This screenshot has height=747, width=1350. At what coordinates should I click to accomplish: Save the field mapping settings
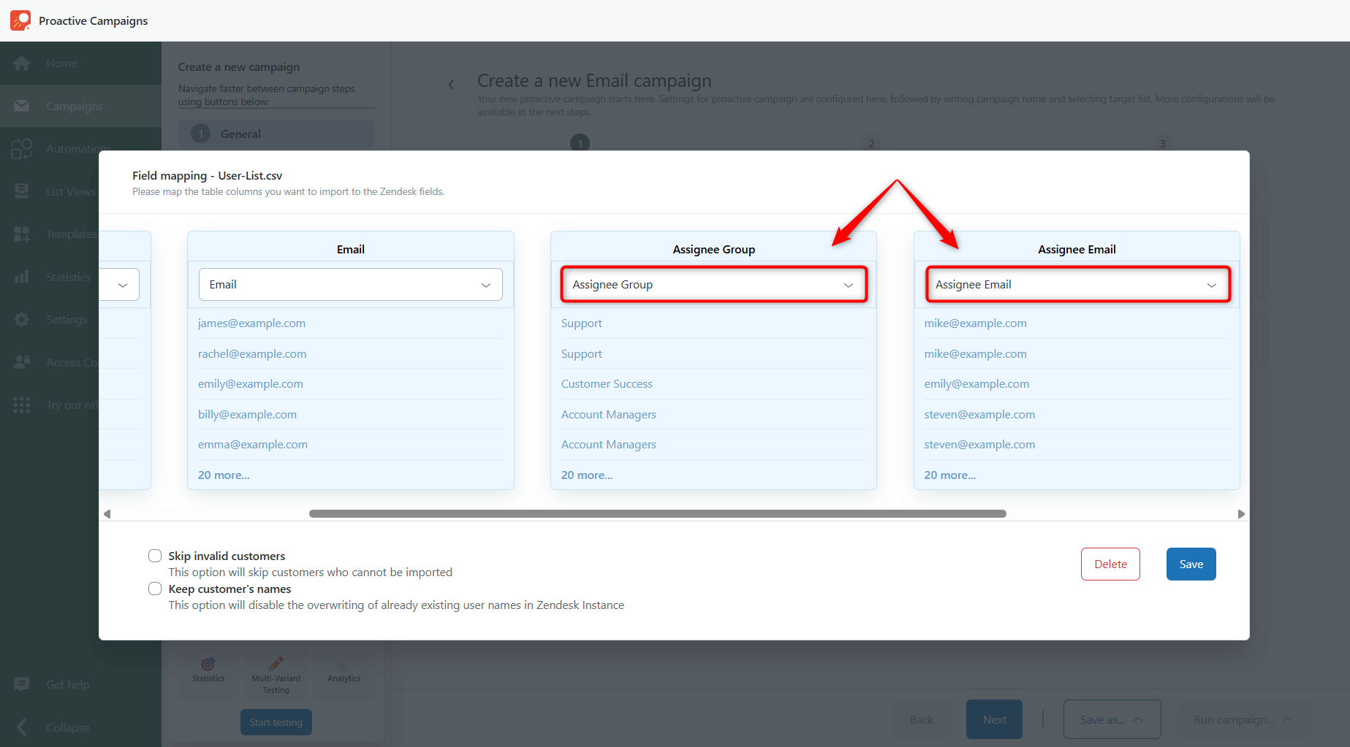[x=1191, y=564]
